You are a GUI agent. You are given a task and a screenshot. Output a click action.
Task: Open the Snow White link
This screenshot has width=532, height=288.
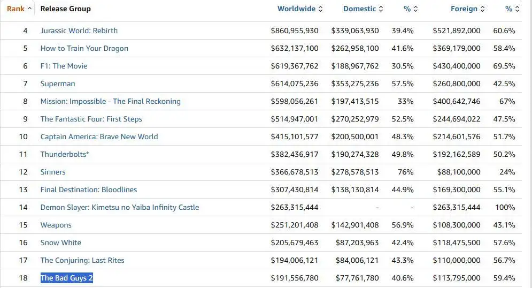61,242
